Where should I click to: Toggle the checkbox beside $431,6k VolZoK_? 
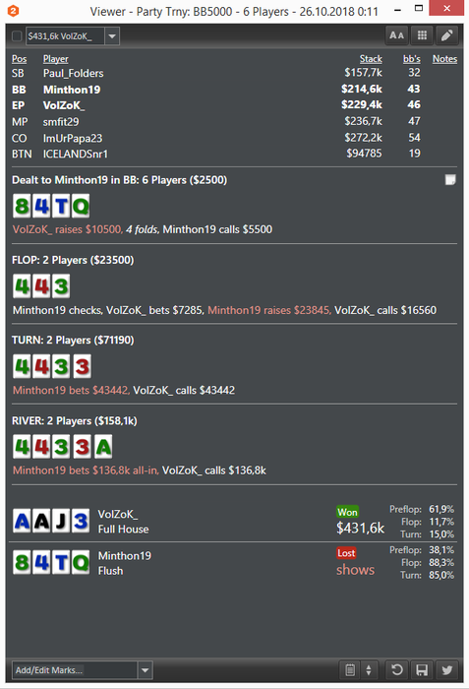[x=17, y=36]
